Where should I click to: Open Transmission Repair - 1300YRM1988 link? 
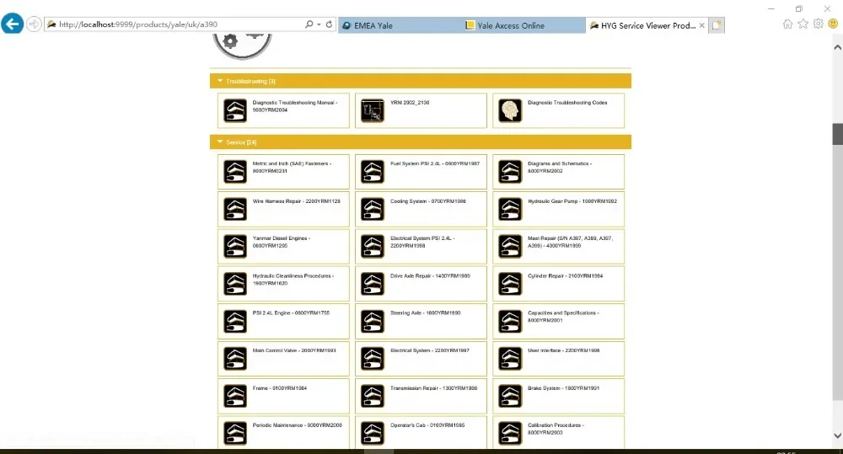434,388
